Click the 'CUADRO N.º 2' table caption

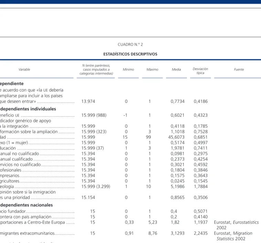point(130,45)
